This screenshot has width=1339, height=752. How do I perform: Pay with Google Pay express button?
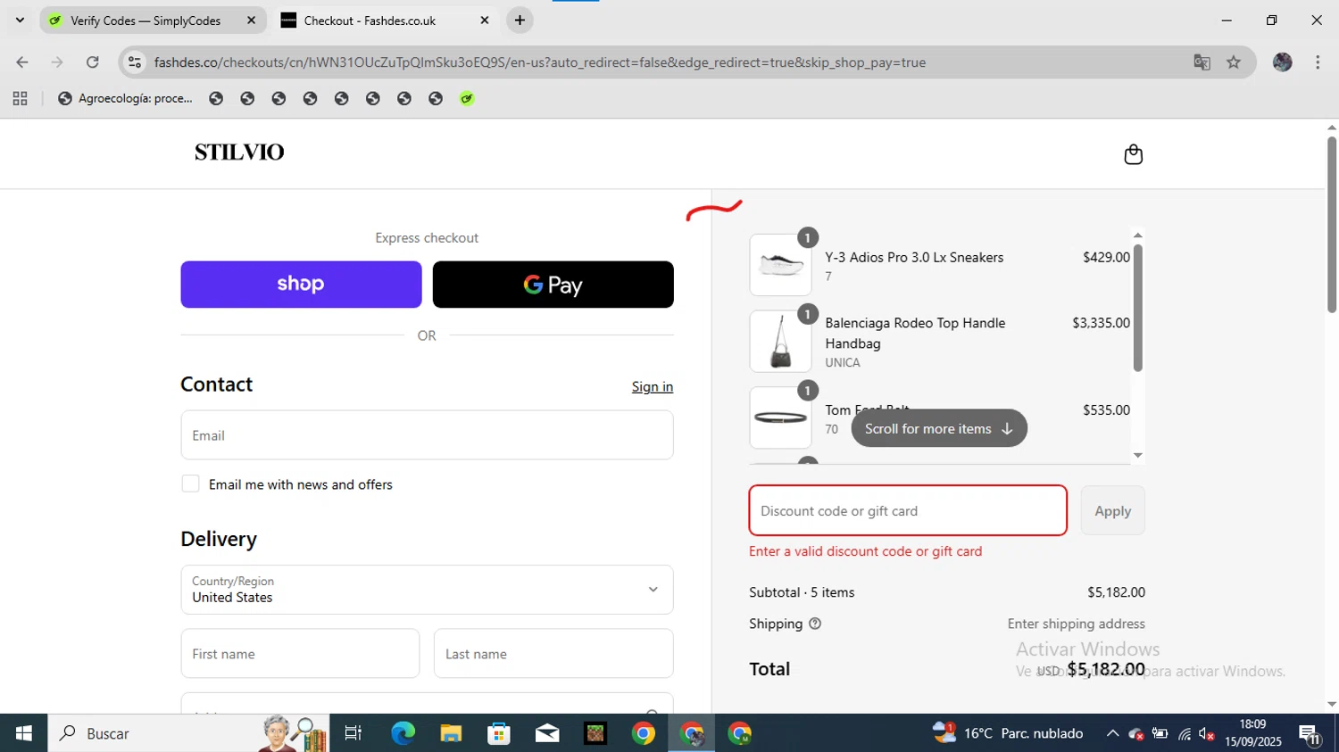coord(553,285)
